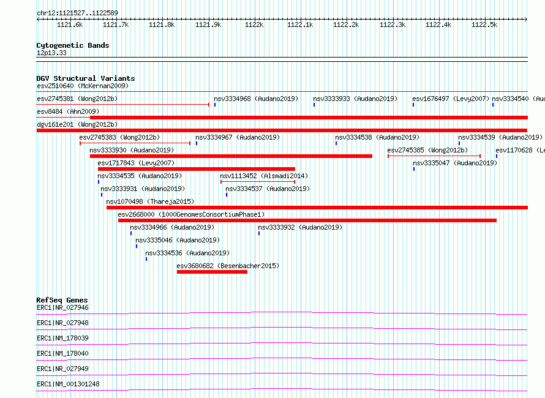This screenshot has height=398, width=545.
Task: Click the chr12:1121527..1122589 coordinate label
Action: [x=77, y=13]
